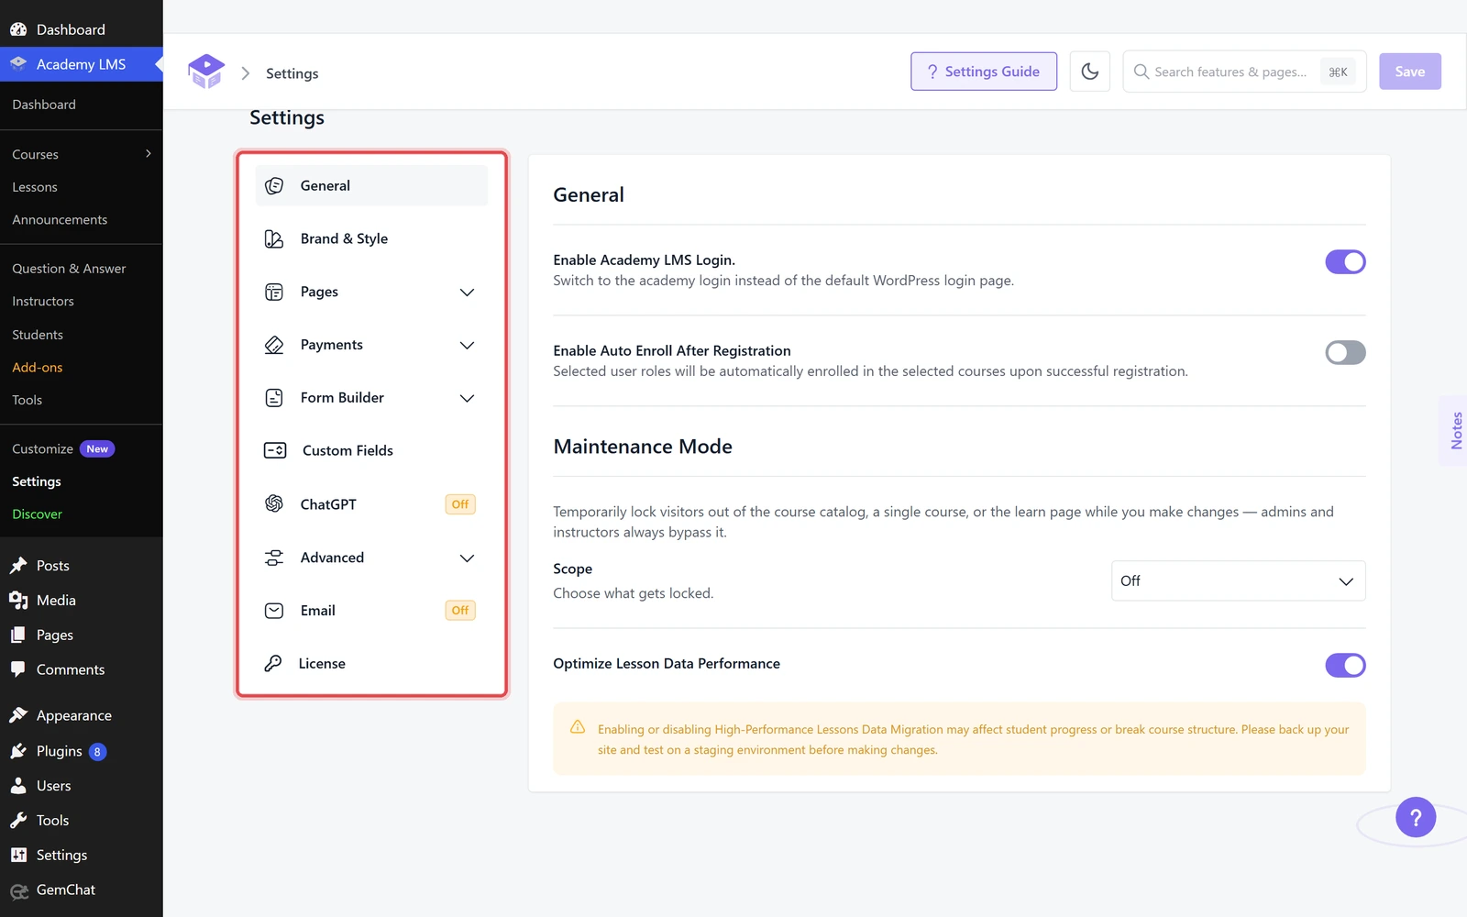Select Students in the sidebar
1467x917 pixels.
(x=38, y=336)
